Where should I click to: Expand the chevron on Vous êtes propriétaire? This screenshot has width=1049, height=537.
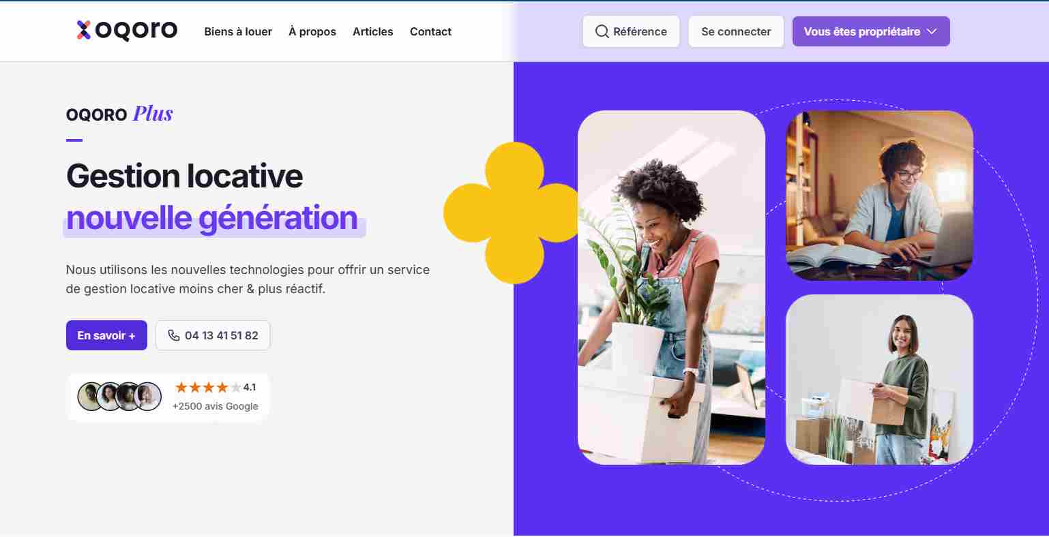(932, 31)
